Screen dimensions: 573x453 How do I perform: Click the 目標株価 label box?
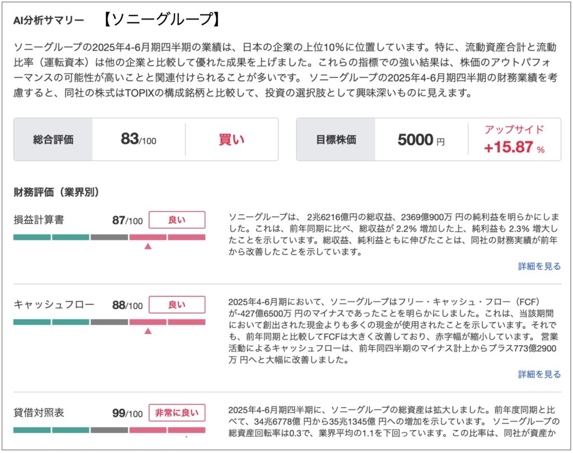(336, 139)
